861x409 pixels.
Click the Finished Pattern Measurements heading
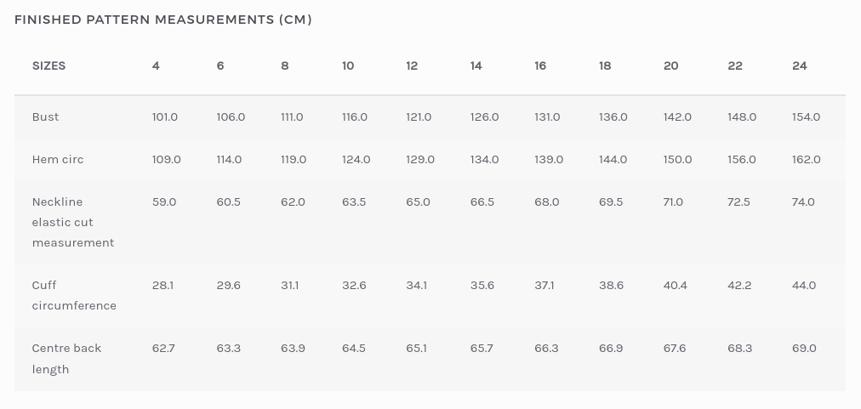[163, 20]
